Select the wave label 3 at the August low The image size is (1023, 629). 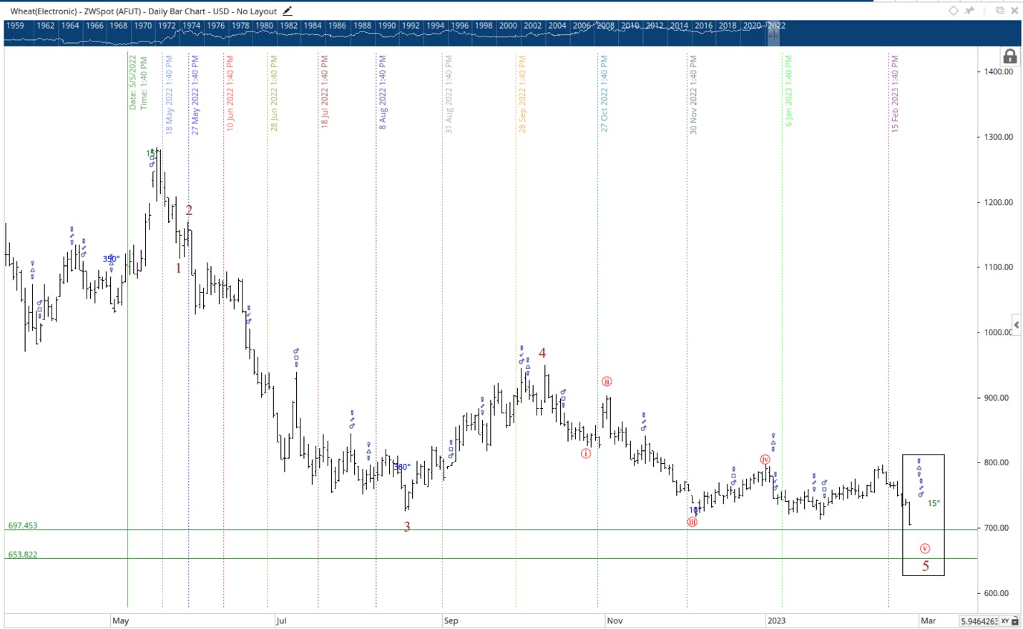(407, 527)
